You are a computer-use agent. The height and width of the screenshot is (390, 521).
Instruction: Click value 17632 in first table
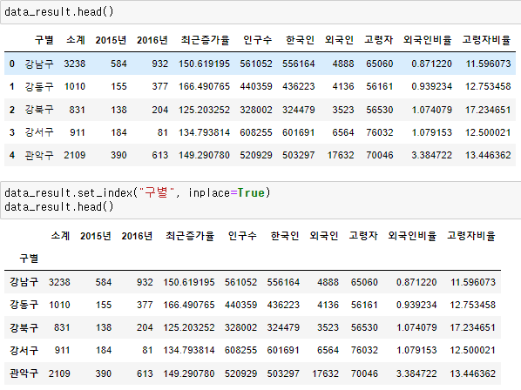click(x=341, y=155)
